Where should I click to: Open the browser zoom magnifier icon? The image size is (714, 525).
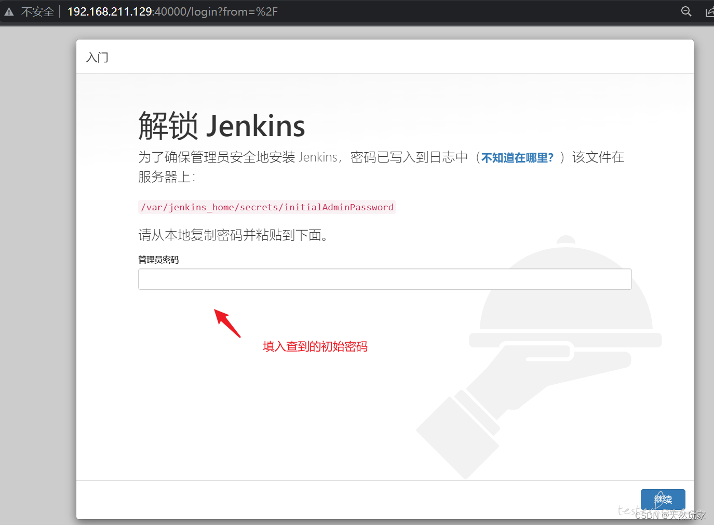coord(686,11)
